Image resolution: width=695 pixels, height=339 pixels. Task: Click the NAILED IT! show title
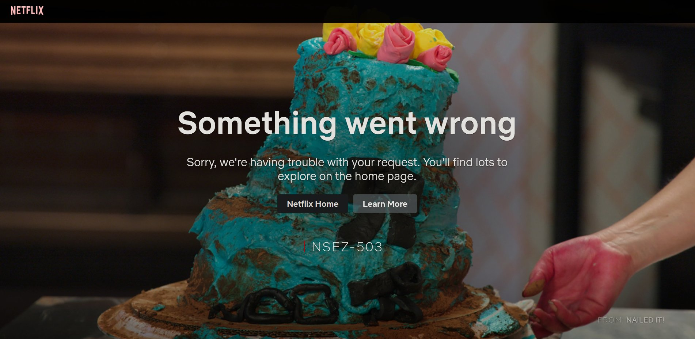click(645, 320)
